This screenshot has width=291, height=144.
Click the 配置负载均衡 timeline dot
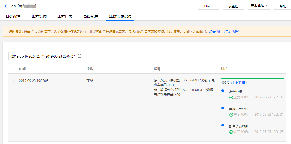click(x=223, y=125)
